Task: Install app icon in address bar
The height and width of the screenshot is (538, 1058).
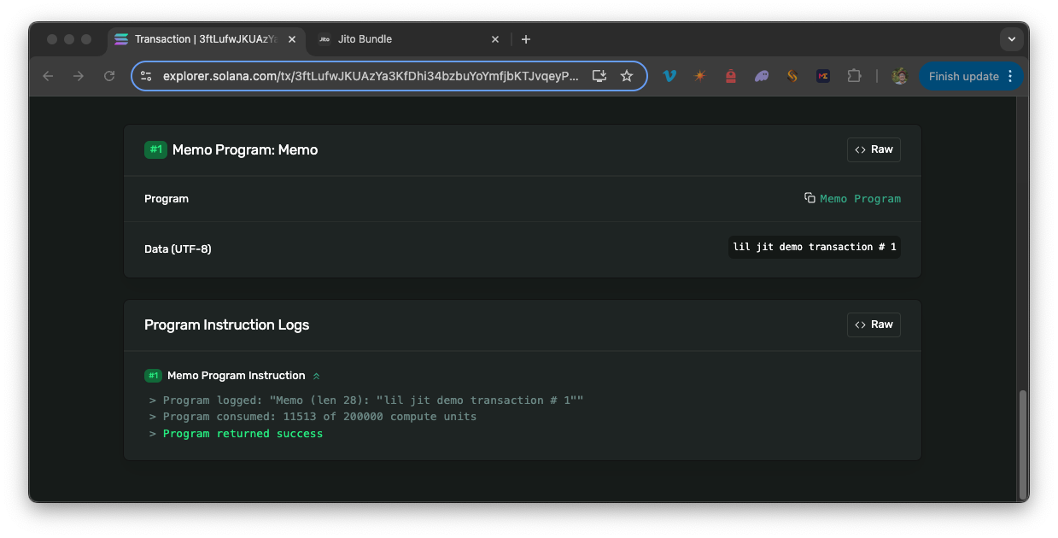Action: 599,76
